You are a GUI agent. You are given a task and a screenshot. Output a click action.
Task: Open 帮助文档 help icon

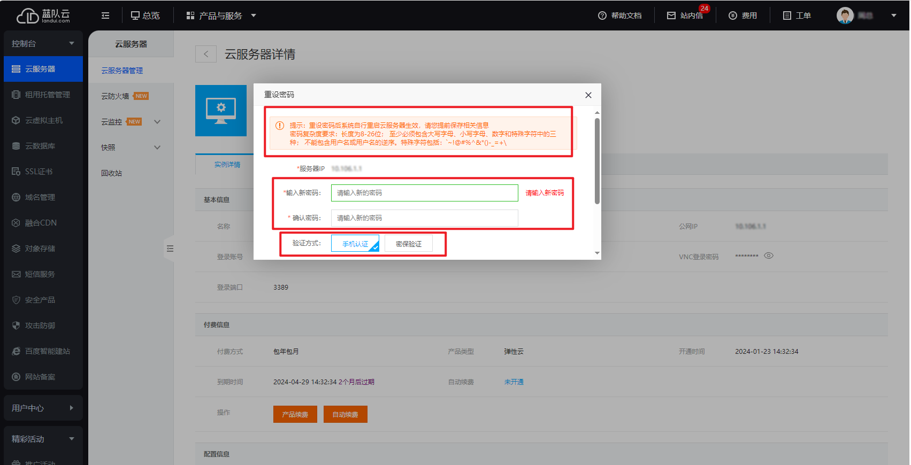(x=602, y=15)
